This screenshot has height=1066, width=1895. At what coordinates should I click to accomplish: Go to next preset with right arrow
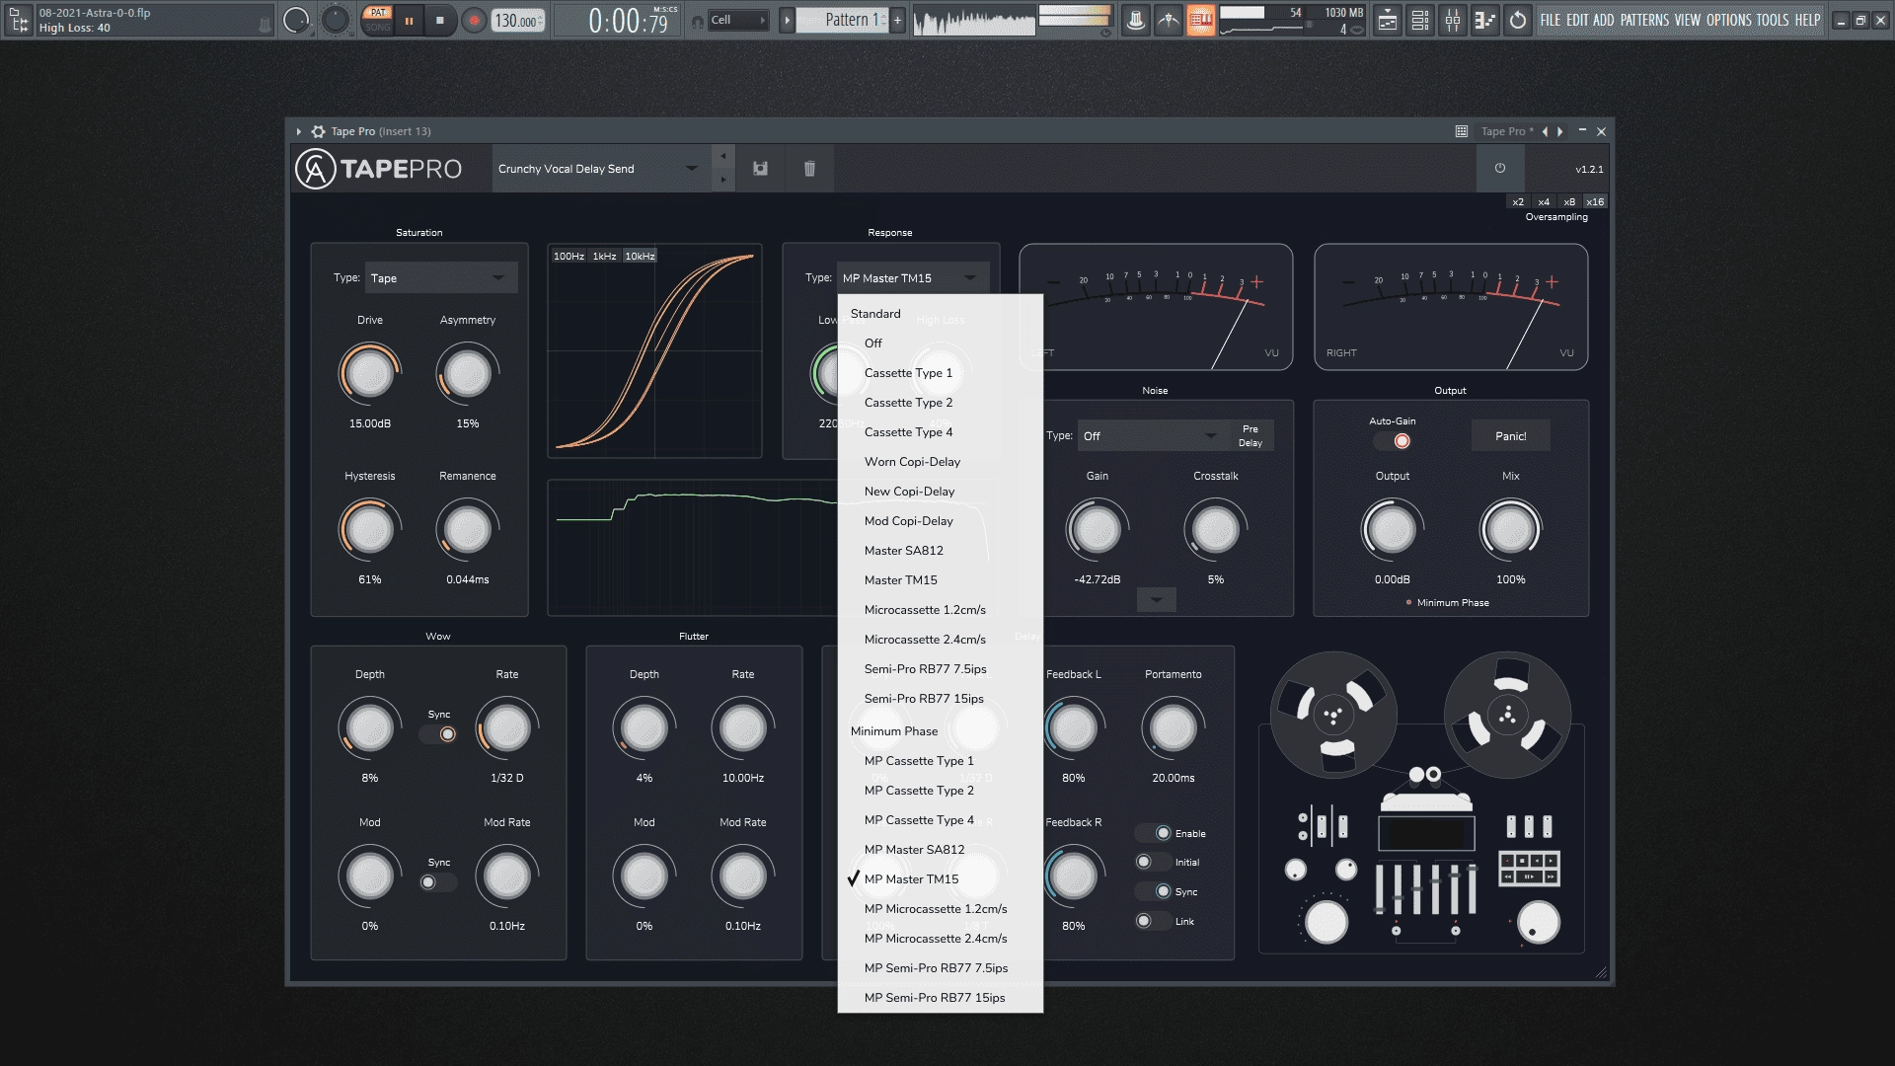pos(1560,131)
